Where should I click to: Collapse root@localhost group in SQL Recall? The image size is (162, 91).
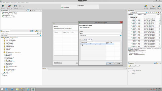click(x=129, y=17)
